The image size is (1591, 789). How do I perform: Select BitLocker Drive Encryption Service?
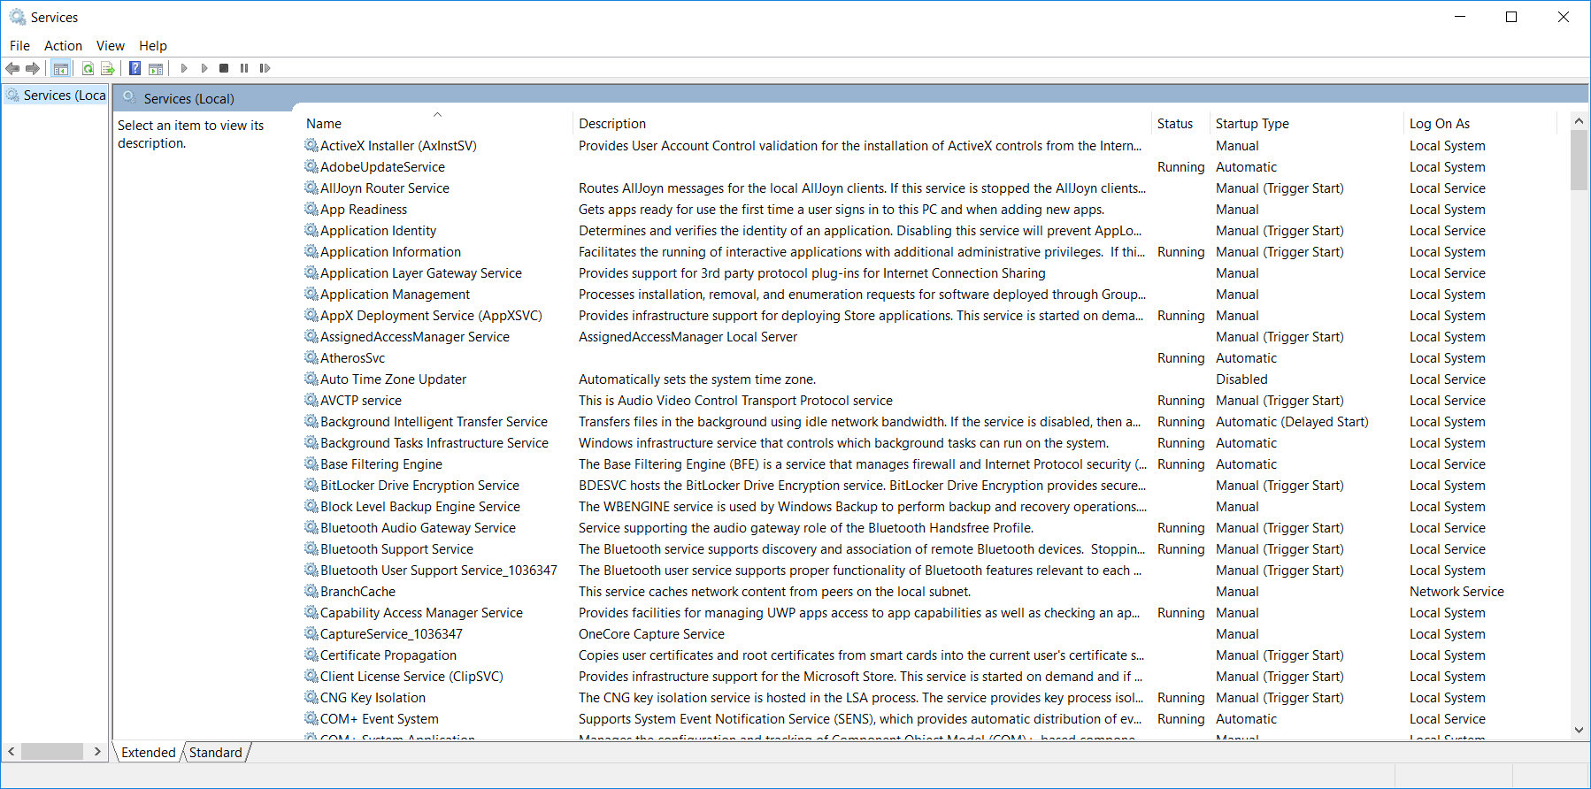click(419, 486)
